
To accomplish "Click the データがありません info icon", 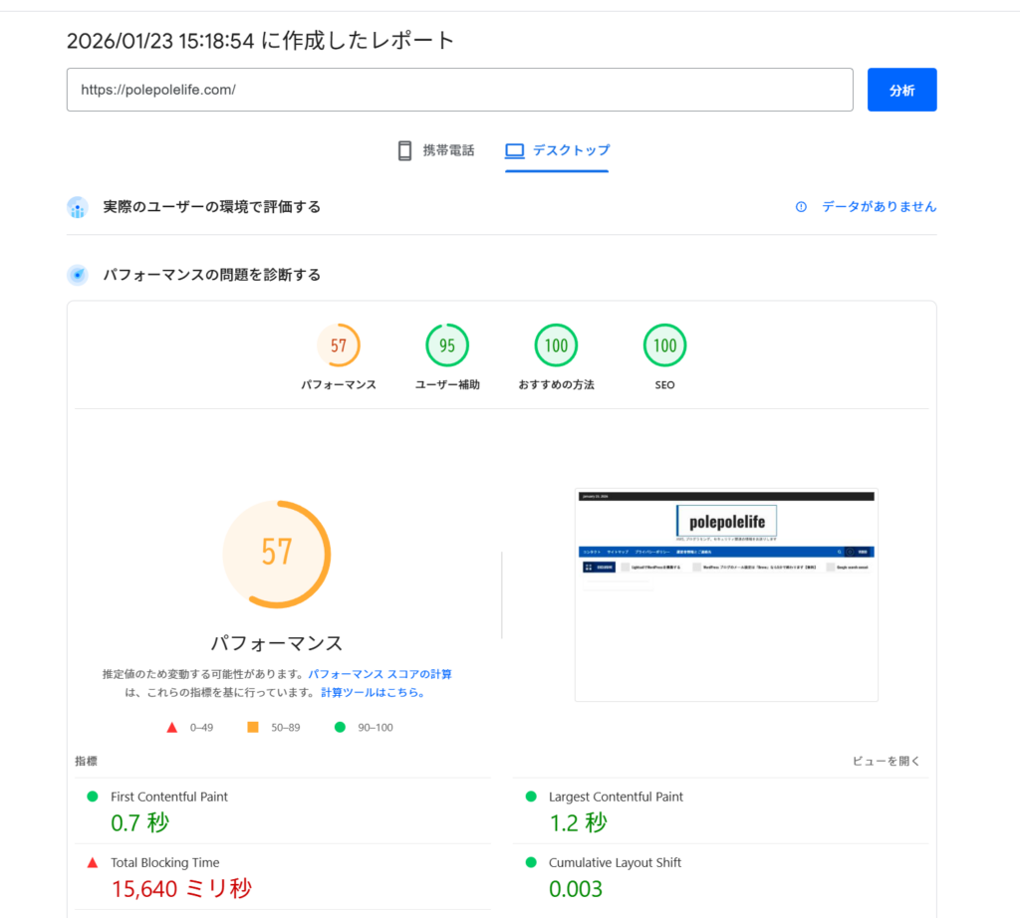I will [x=801, y=207].
